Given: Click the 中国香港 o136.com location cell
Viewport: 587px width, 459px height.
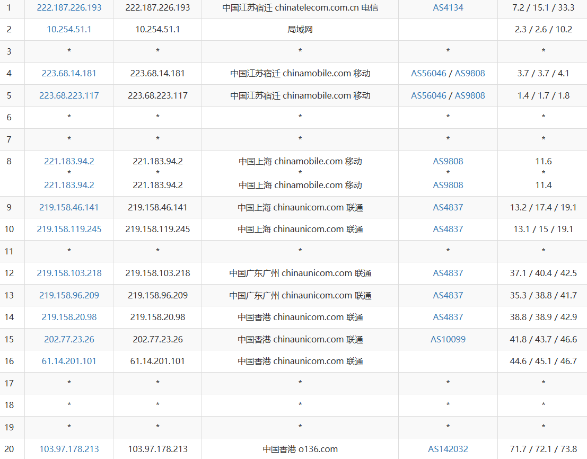Looking at the screenshot, I should [x=300, y=449].
